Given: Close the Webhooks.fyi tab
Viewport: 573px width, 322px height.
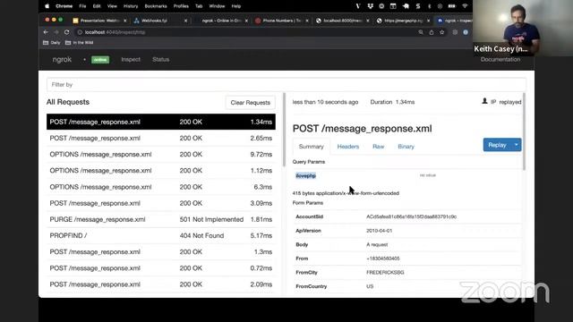Looking at the screenshot, I should 185,21.
